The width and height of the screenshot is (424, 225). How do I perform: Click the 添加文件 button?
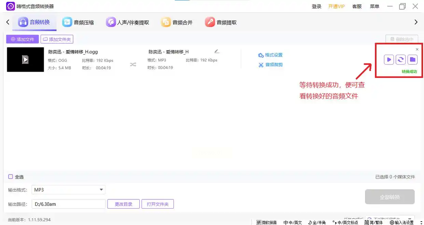click(23, 39)
